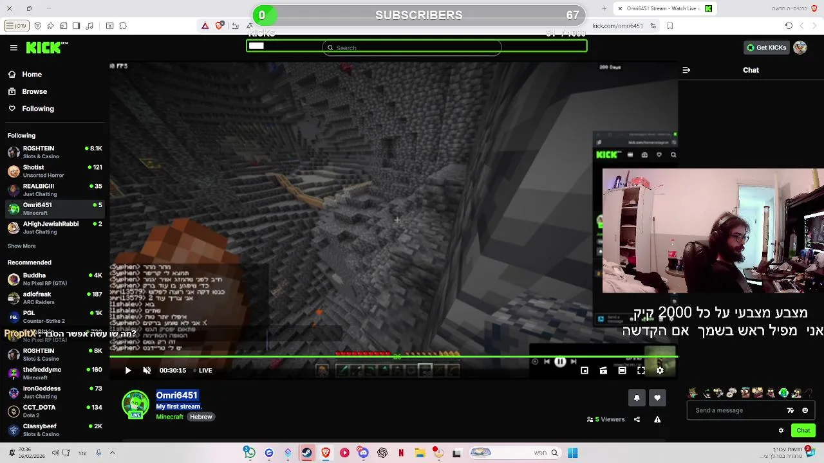Bookmark this page icon
This screenshot has height=463, width=824.
(670, 26)
